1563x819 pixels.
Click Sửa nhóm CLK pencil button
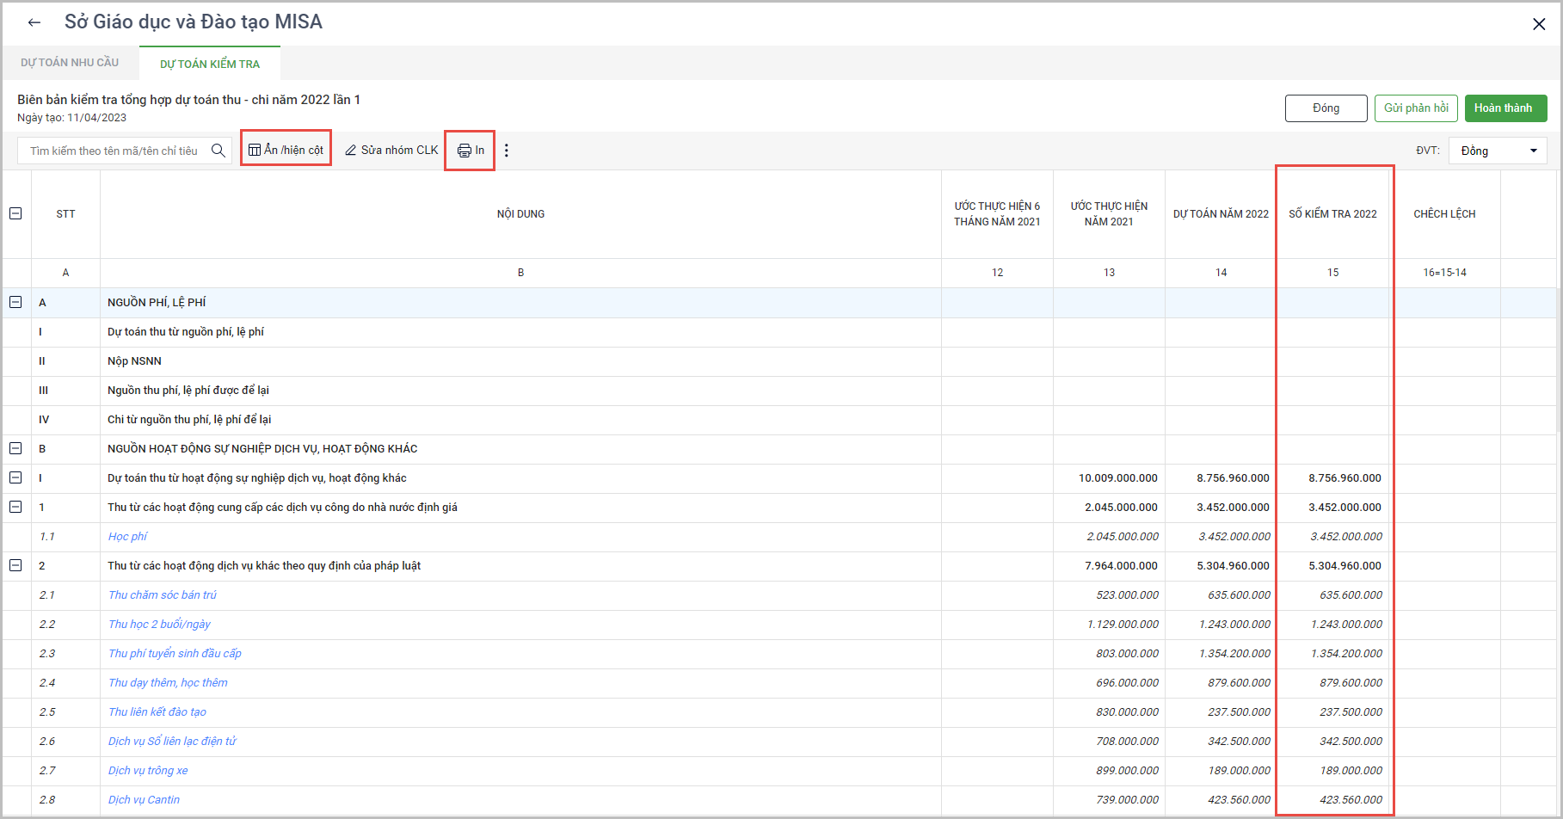pos(391,150)
